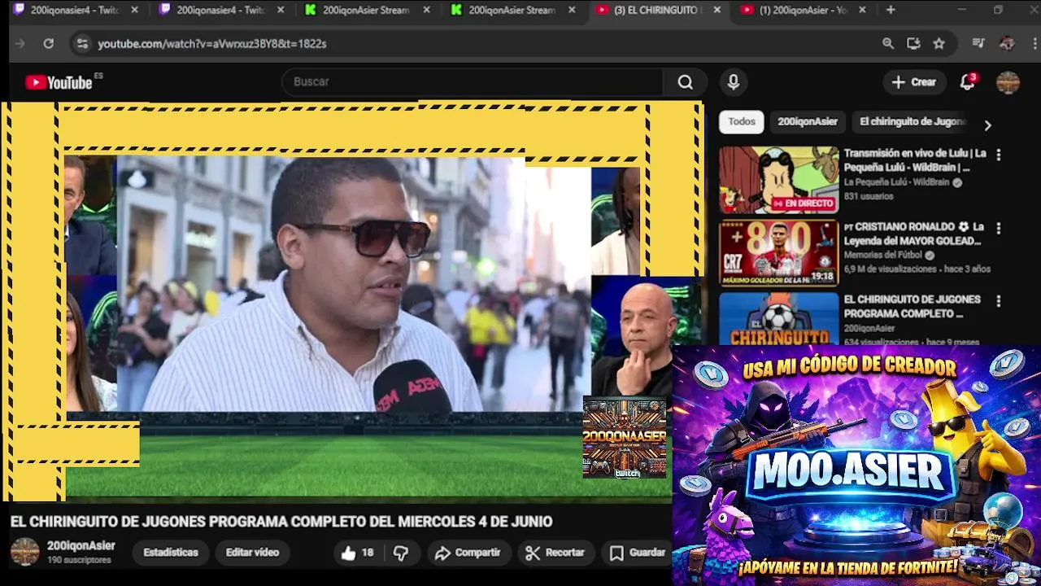Click the video player area

354,301
